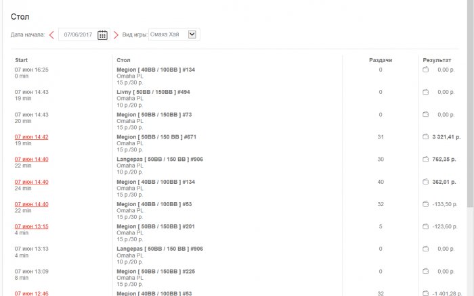This screenshot has height=296, width=474.
Task: Edit the 07/06/2017 start date field
Action: pyautogui.click(x=78, y=34)
